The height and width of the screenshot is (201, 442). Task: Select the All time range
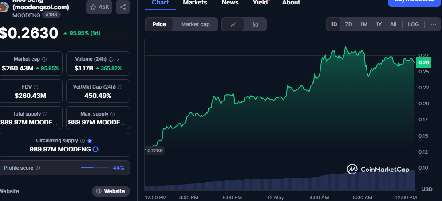click(x=393, y=24)
